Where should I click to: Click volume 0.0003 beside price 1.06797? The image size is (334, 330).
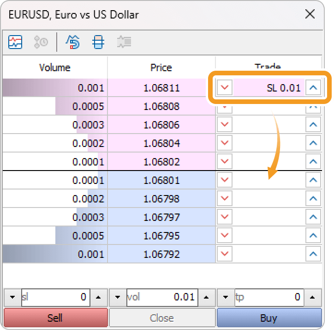click(x=55, y=217)
